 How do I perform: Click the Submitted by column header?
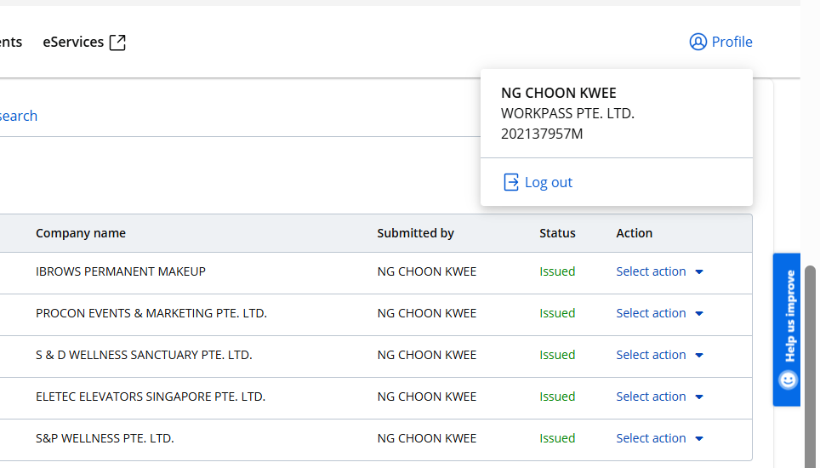[415, 233]
